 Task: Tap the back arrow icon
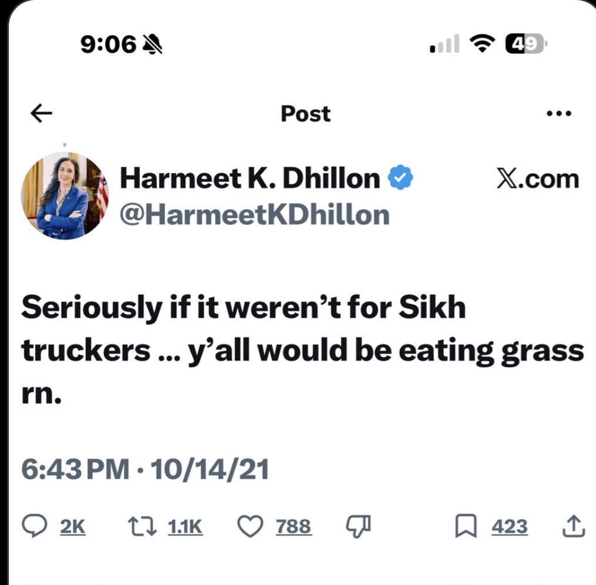(x=41, y=114)
